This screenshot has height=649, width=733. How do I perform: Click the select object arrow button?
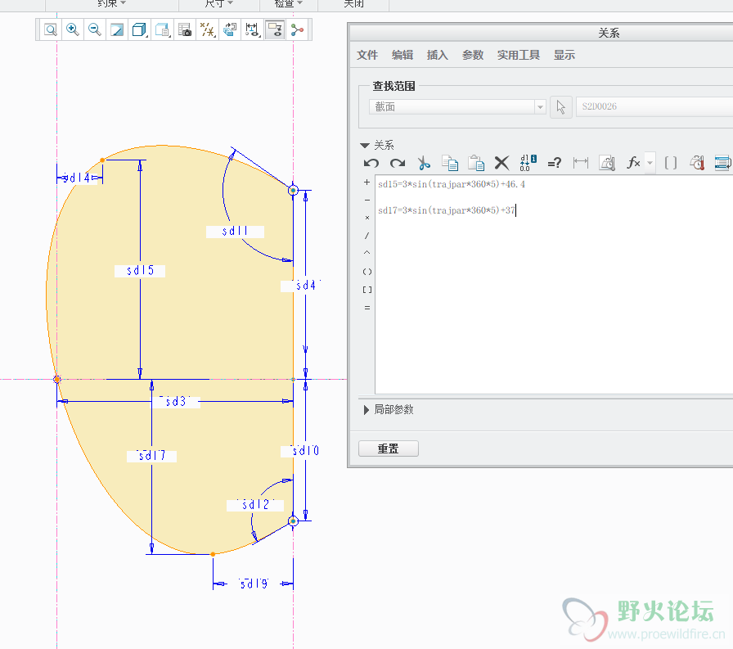tap(561, 107)
